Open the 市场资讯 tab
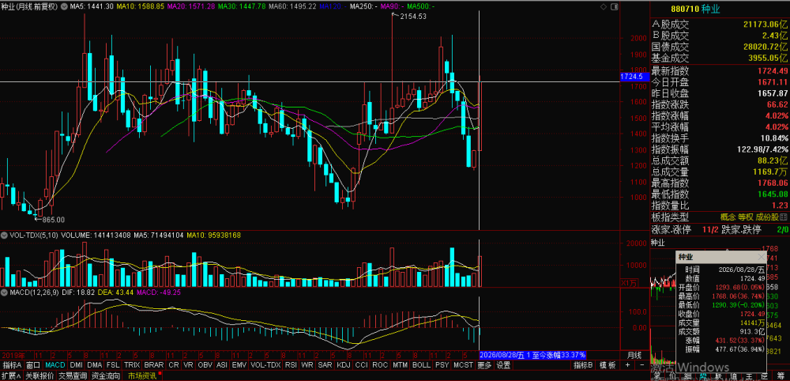790x381 pixels. 142,376
